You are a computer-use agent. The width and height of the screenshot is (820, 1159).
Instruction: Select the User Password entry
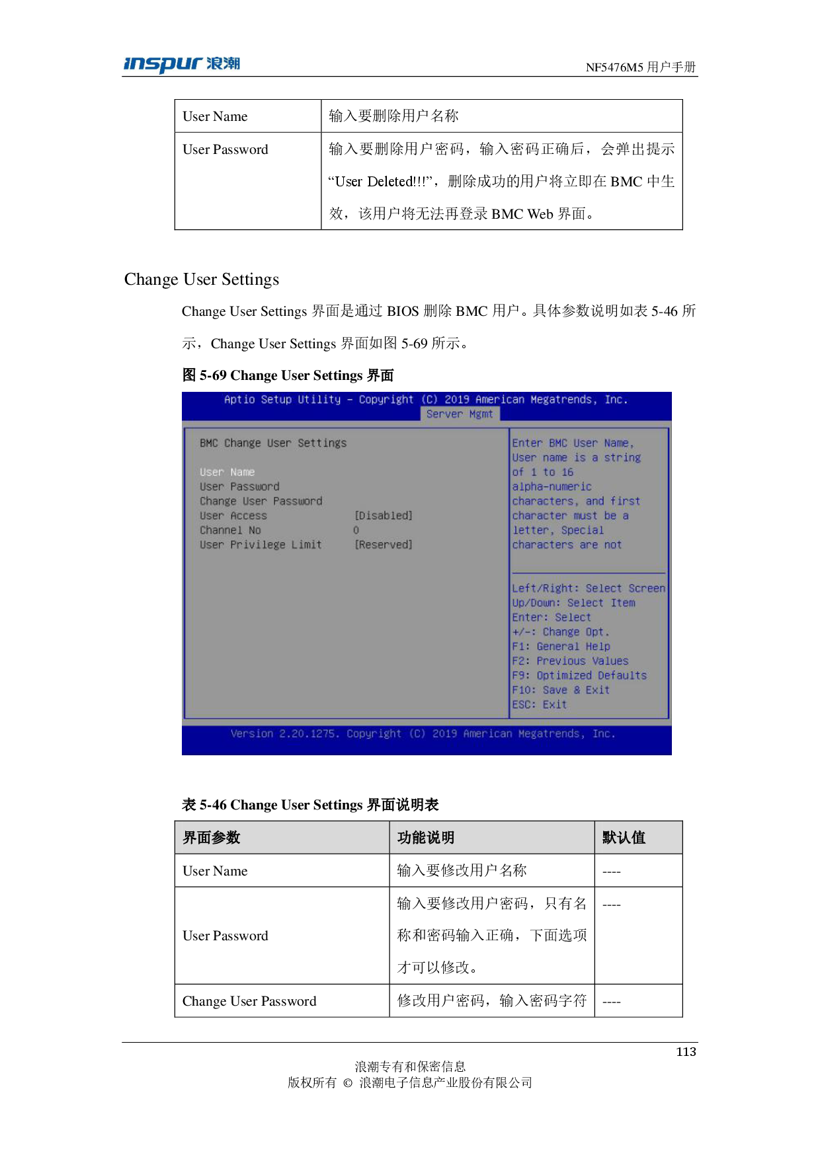(239, 487)
